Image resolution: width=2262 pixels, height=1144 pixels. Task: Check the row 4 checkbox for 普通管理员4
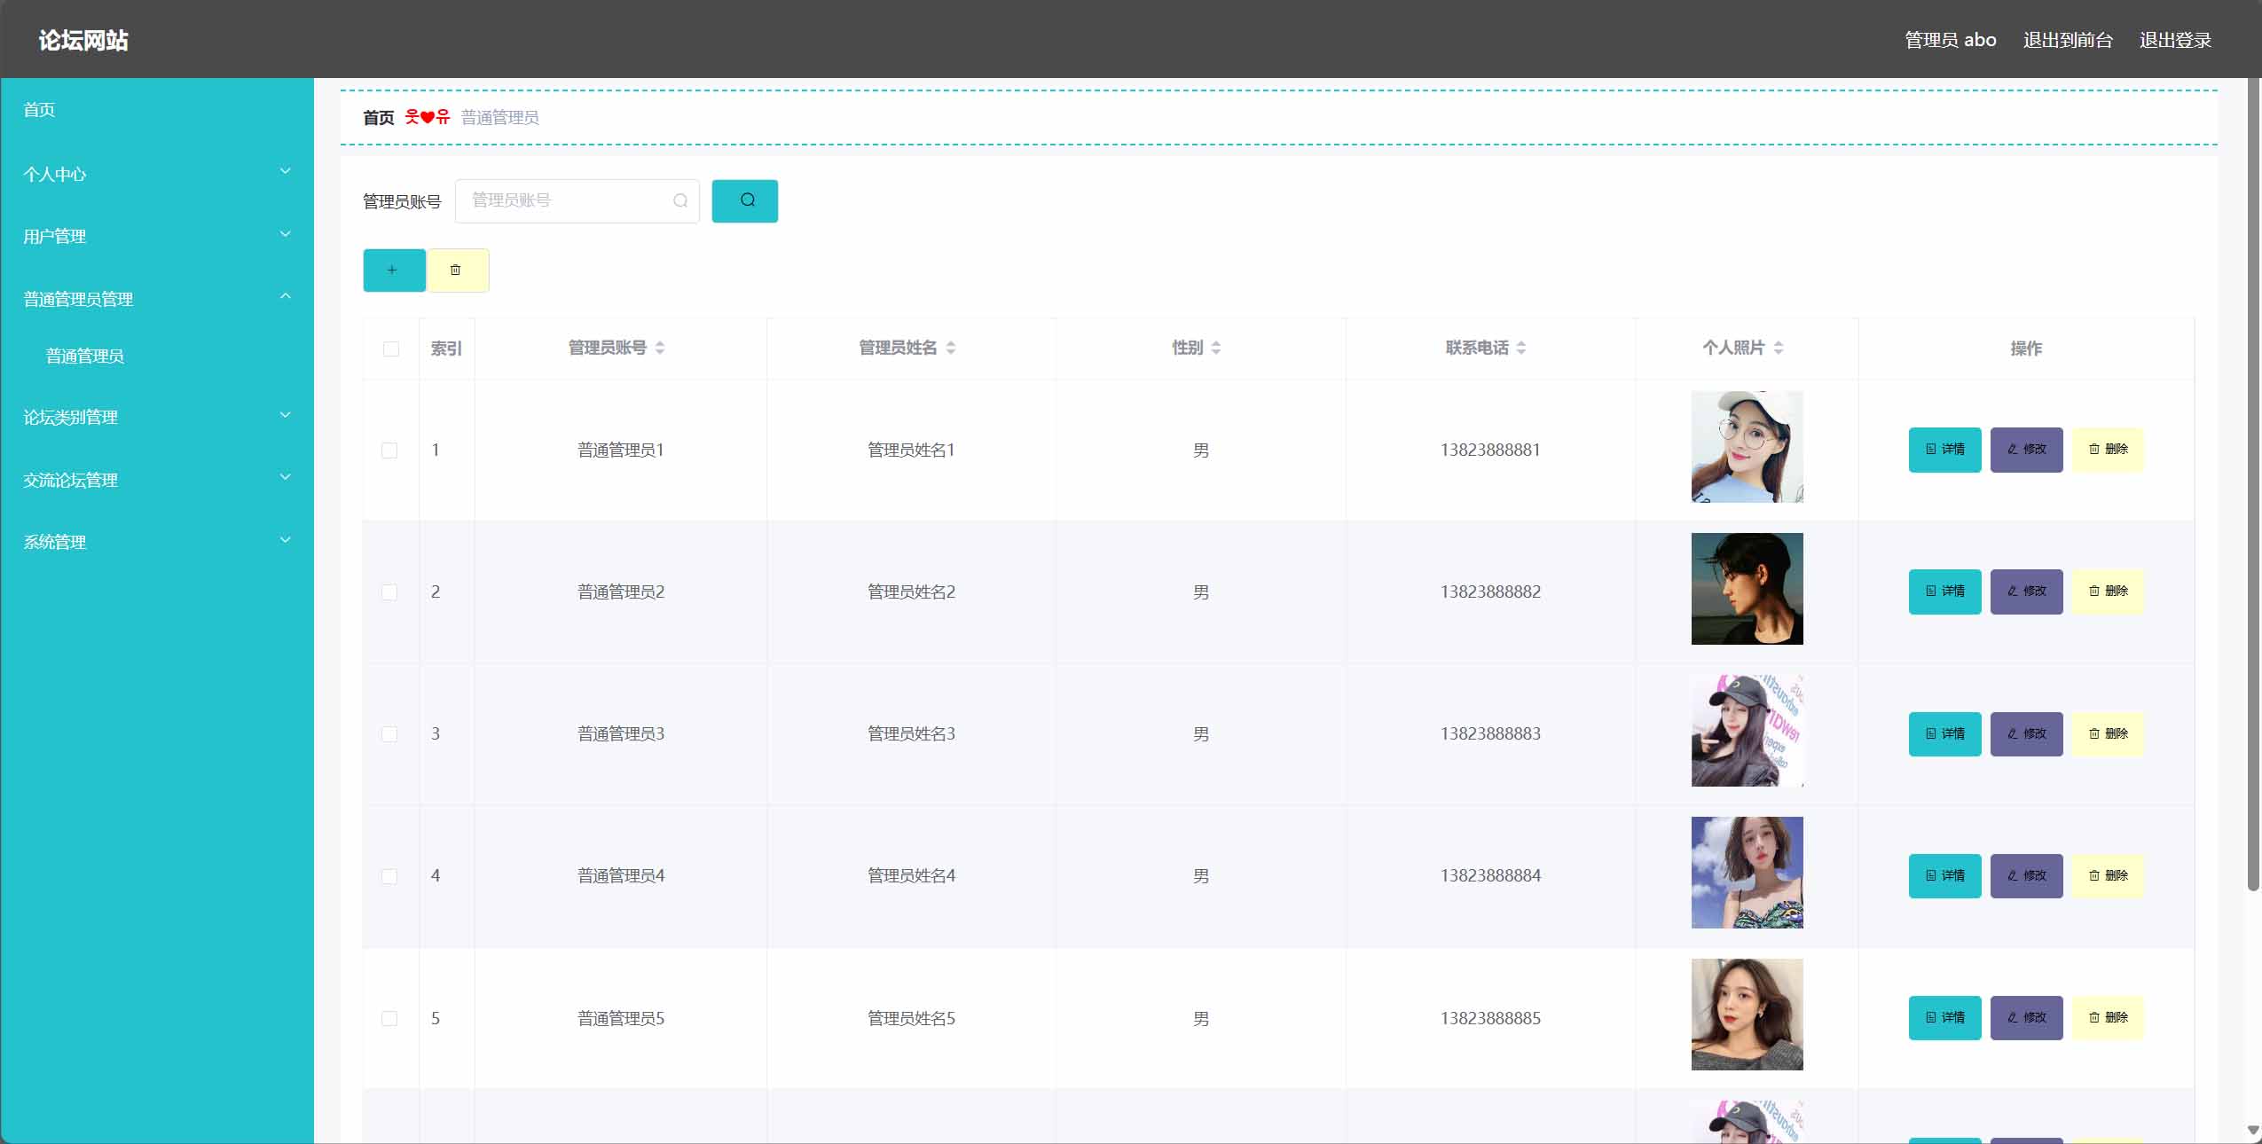coord(389,876)
